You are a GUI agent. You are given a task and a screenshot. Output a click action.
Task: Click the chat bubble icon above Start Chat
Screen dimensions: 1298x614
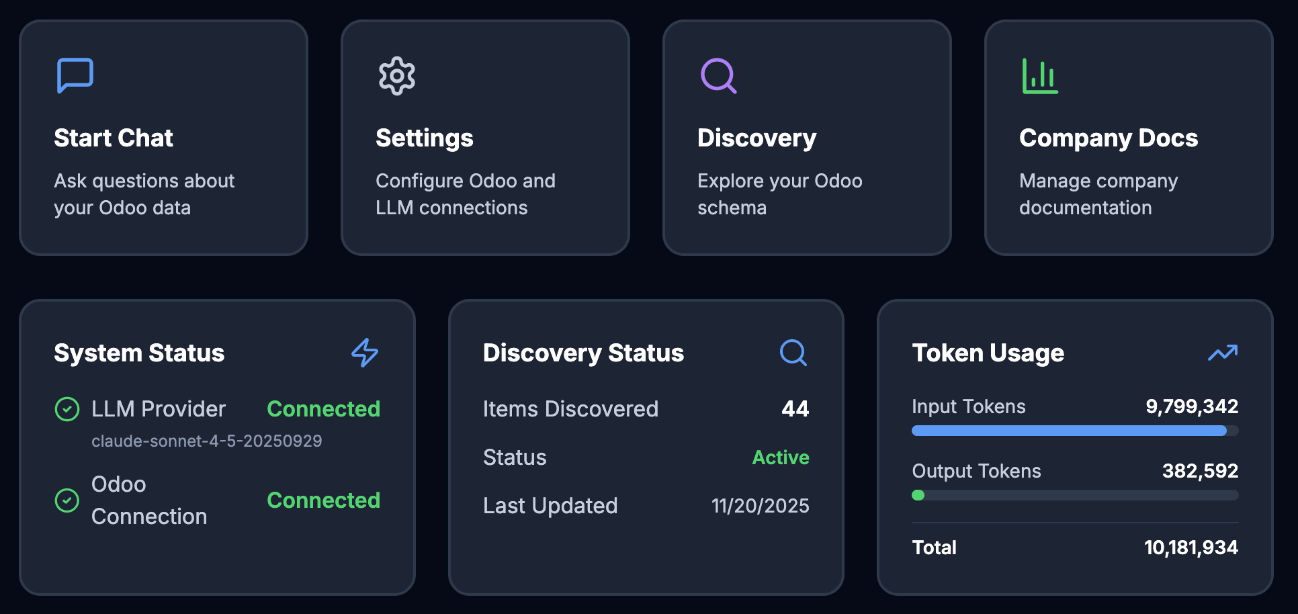click(x=75, y=75)
